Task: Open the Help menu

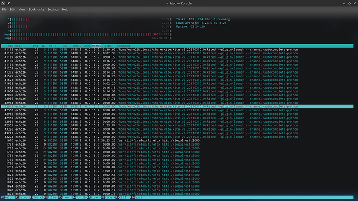Action: (x=65, y=9)
